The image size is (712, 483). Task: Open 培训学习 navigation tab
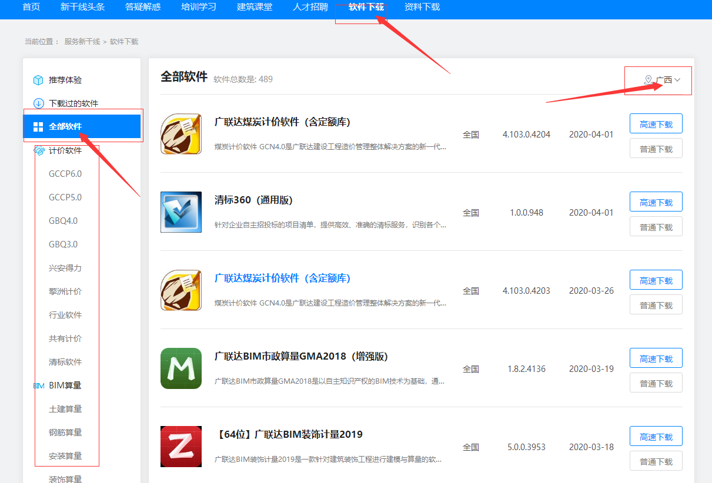199,7
